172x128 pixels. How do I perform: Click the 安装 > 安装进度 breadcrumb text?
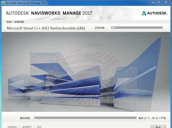pos(15,22)
